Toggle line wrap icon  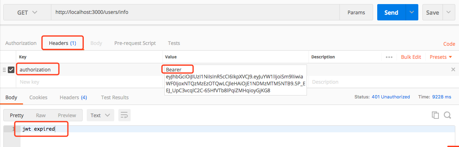(125, 115)
